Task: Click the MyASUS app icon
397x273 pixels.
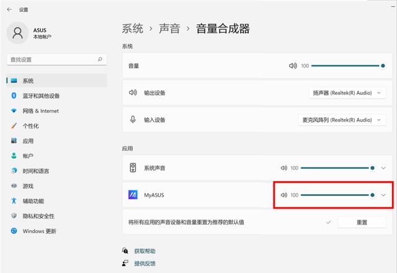Action: pos(133,195)
